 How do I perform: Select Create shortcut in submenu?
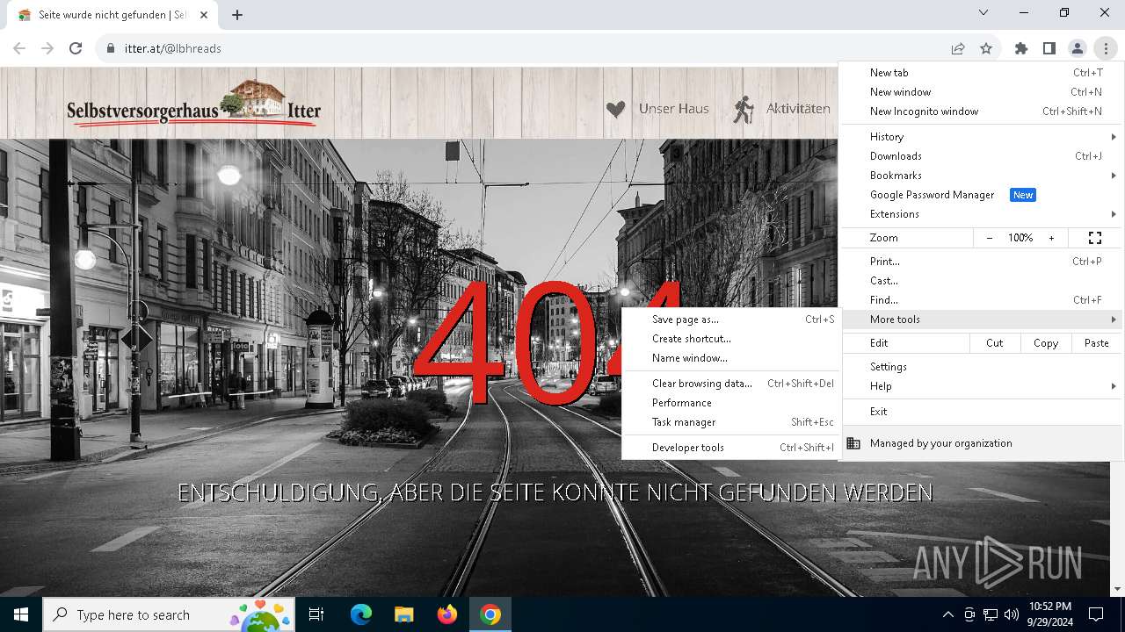point(731,339)
